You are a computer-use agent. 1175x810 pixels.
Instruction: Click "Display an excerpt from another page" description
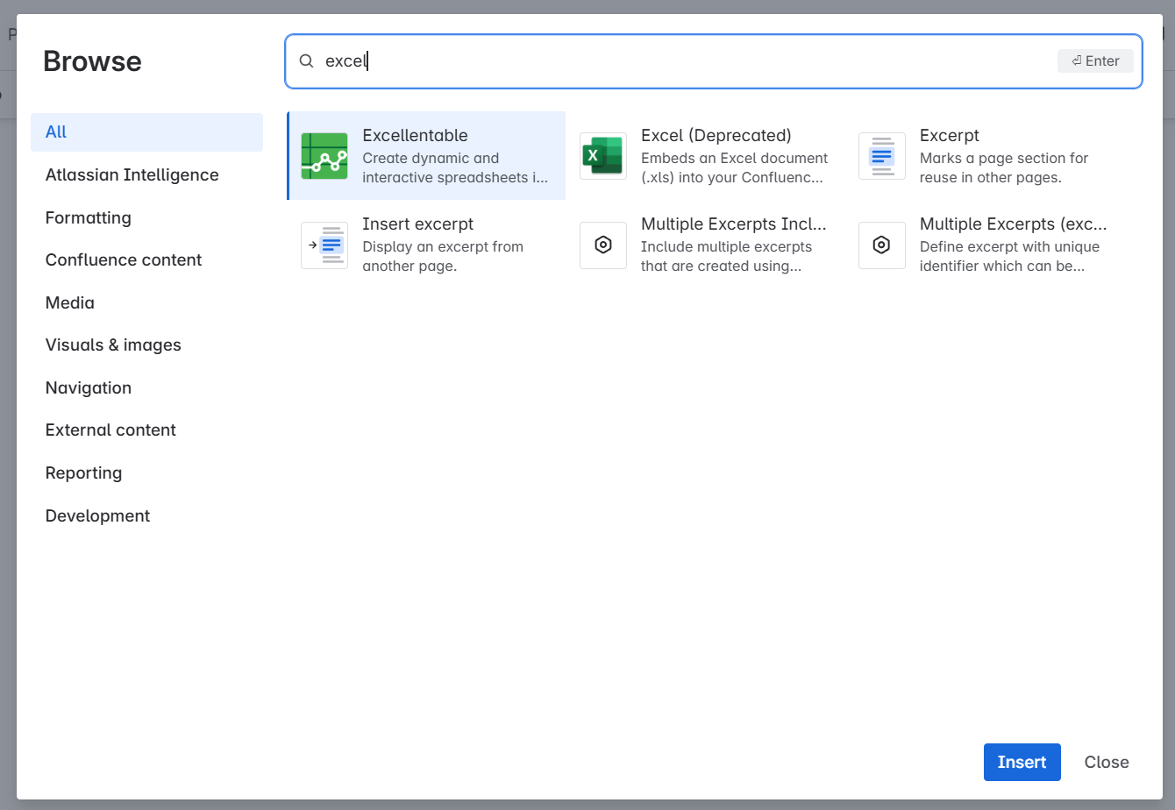tap(443, 256)
